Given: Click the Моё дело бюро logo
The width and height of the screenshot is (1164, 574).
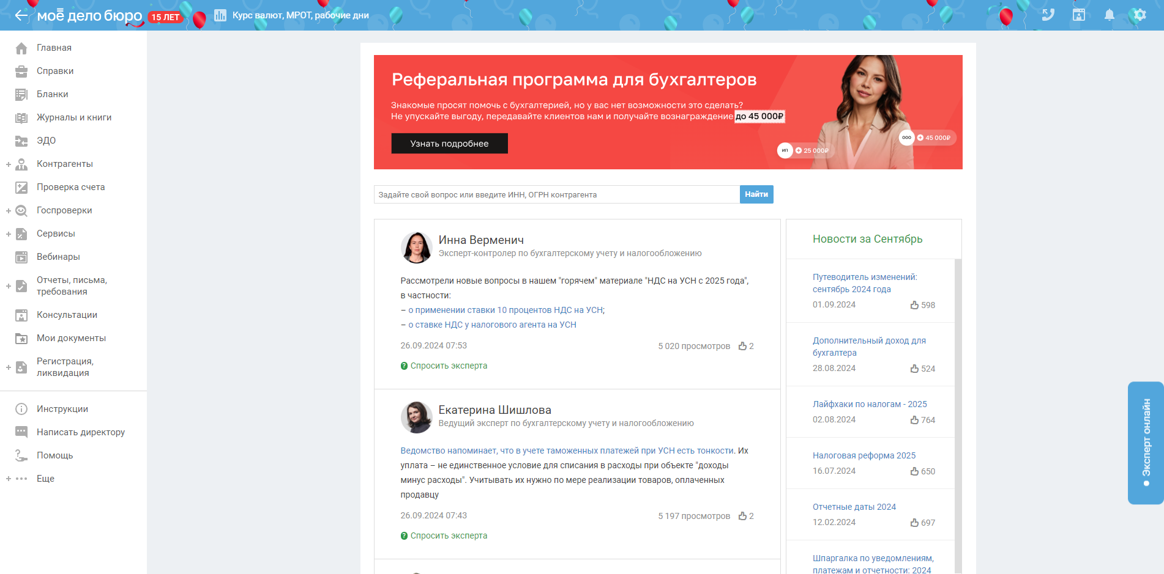Looking at the screenshot, I should (90, 16).
